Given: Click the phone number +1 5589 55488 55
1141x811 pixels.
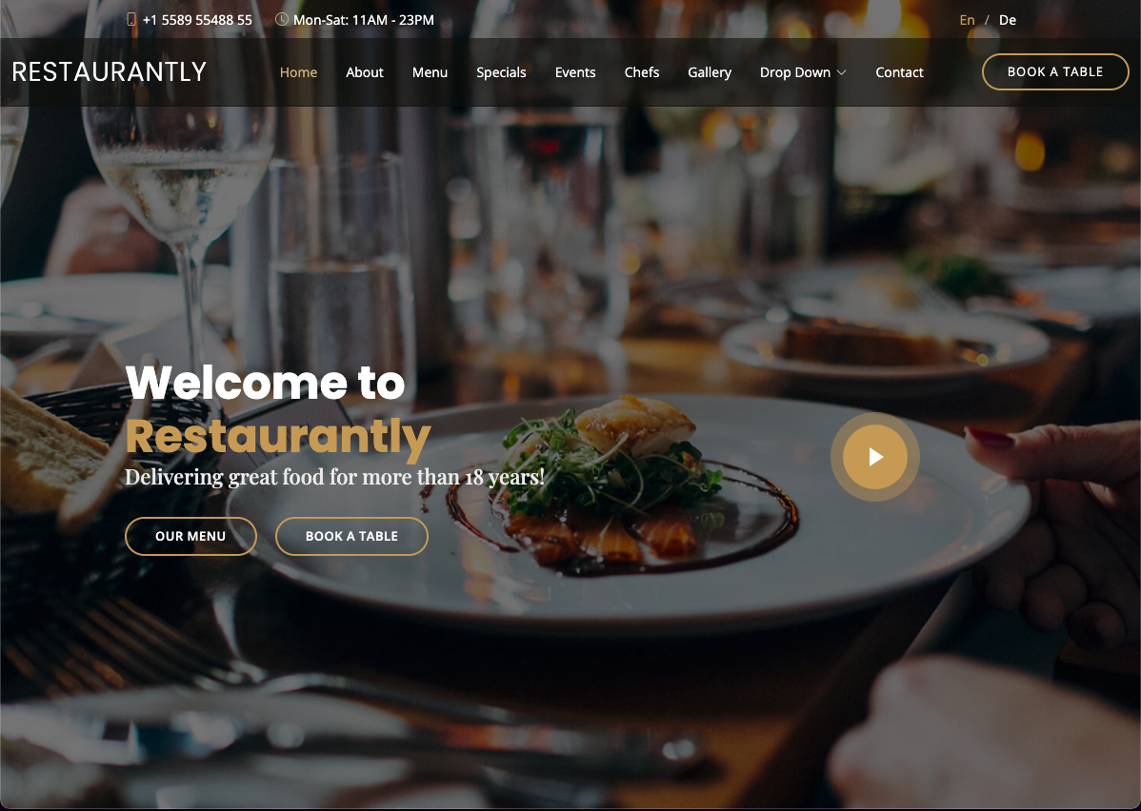Looking at the screenshot, I should tap(197, 20).
